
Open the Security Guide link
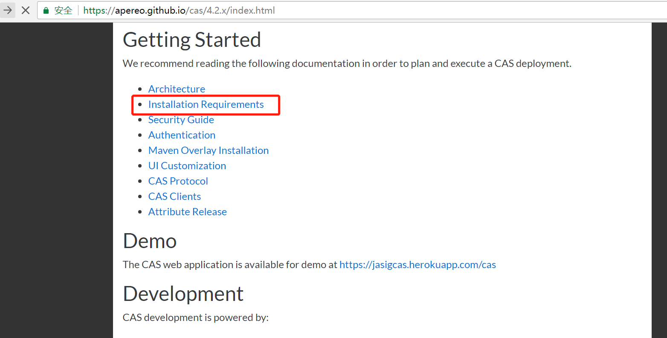[x=181, y=120]
